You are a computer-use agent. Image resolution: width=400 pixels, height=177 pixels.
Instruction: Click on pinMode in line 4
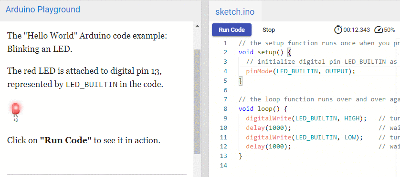(259, 71)
